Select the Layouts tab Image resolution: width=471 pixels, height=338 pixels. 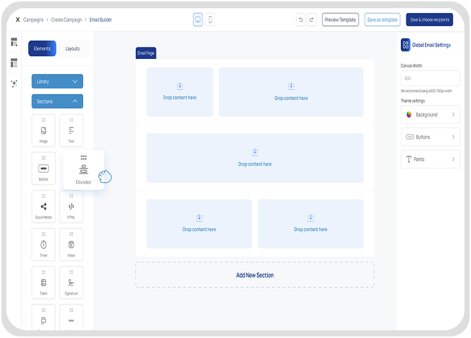pos(73,49)
